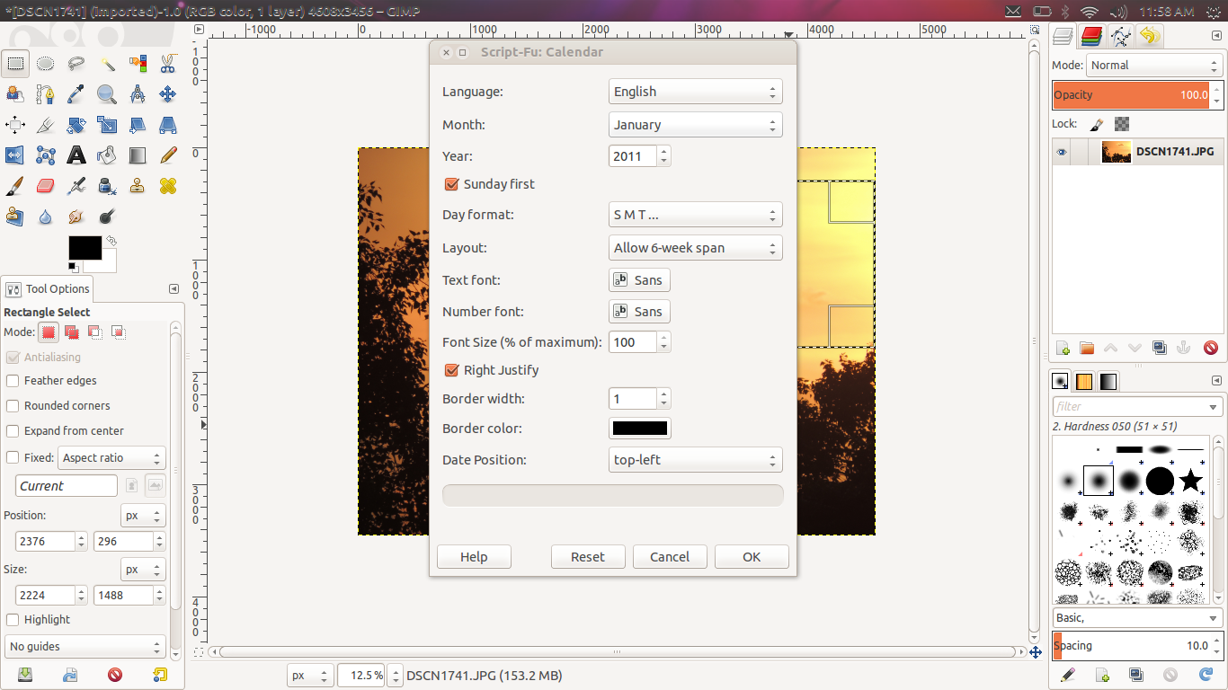Select the Heal bandage tool
This screenshot has height=690, width=1228.
168,186
